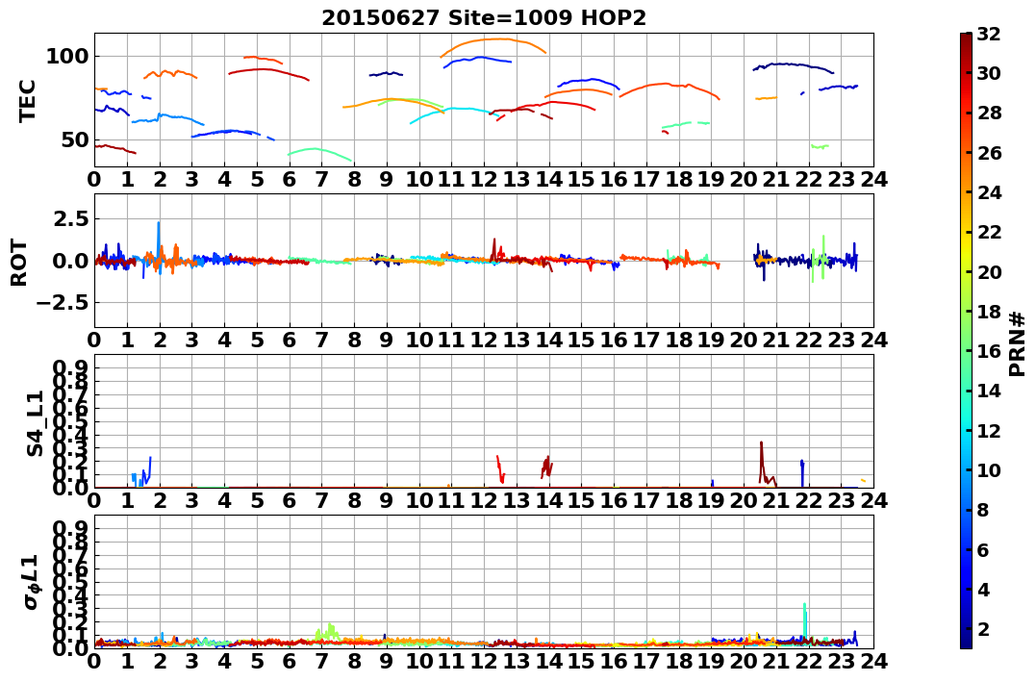Click the PRN colorbar gradient strip

[x=966, y=341]
